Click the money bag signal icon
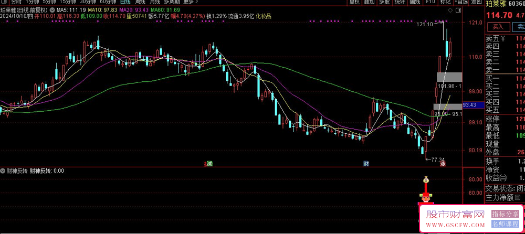This screenshot has height=234, width=525. (x=426, y=180)
